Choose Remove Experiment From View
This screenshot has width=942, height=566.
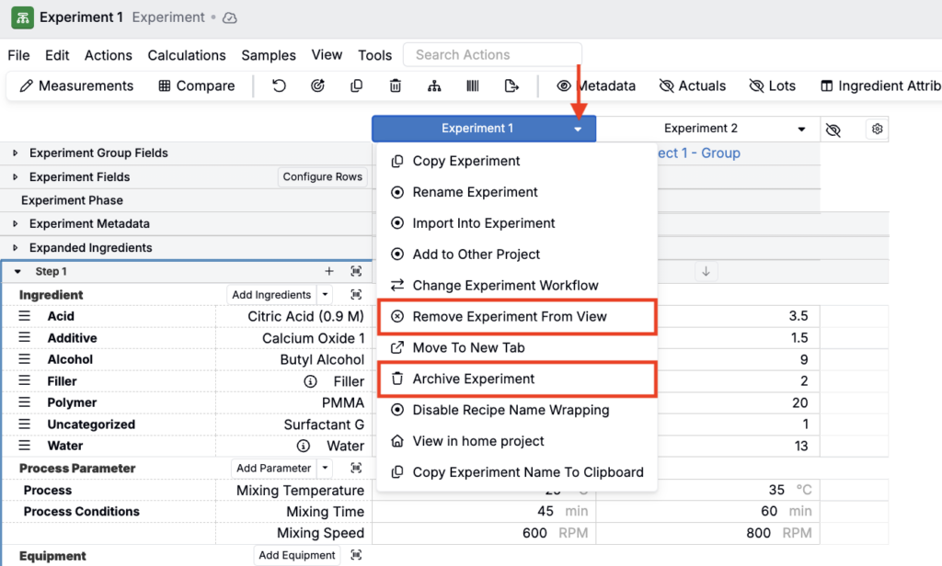click(509, 316)
